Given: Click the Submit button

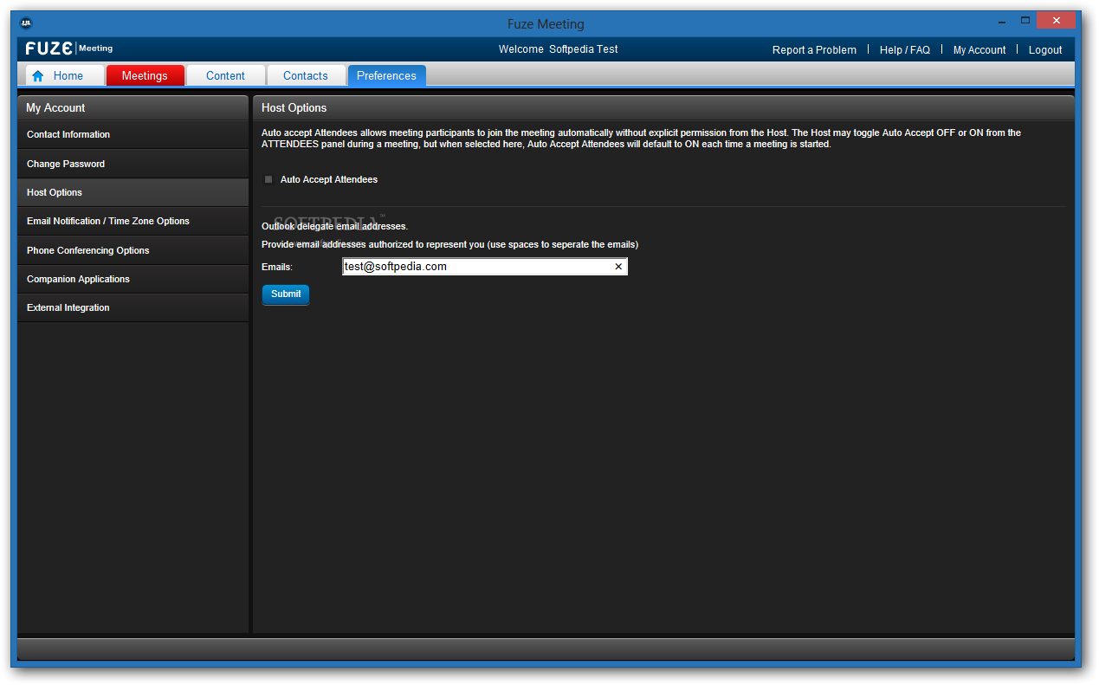Looking at the screenshot, I should [286, 294].
